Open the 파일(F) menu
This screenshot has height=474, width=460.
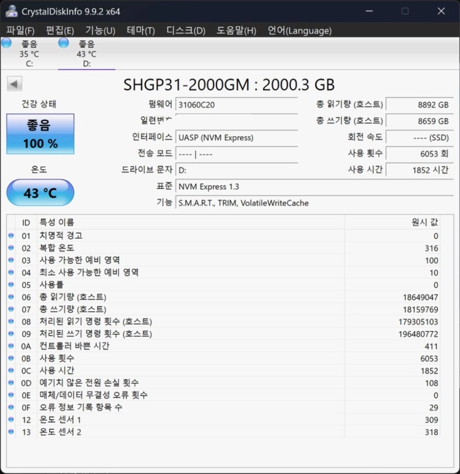tap(20, 31)
